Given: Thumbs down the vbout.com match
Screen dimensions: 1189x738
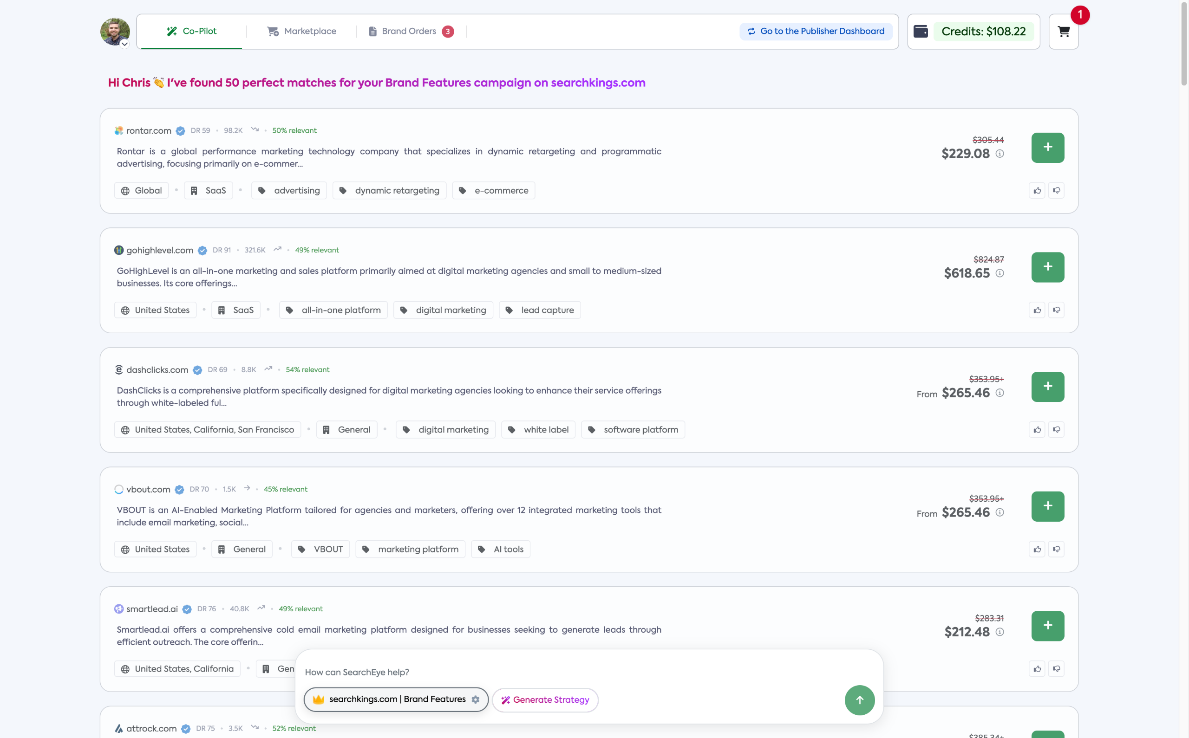Looking at the screenshot, I should tap(1056, 550).
